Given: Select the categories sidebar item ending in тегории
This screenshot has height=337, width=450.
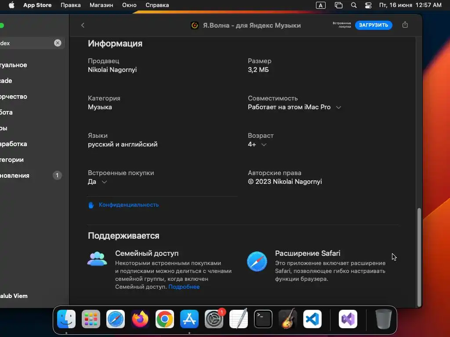Looking at the screenshot, I should [31, 160].
